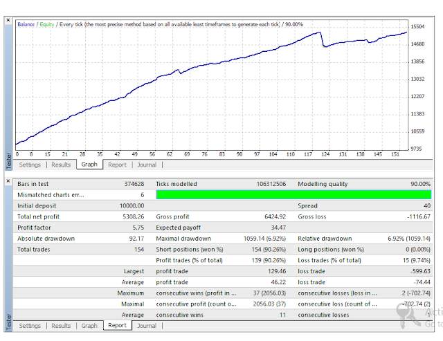Click Gross profit value 6424.92
The width and height of the screenshot is (443, 341).
click(x=275, y=216)
